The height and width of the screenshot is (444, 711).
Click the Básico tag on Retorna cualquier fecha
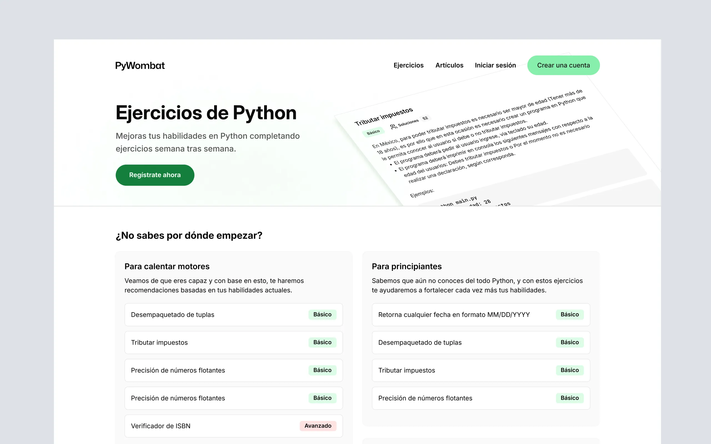coord(569,315)
